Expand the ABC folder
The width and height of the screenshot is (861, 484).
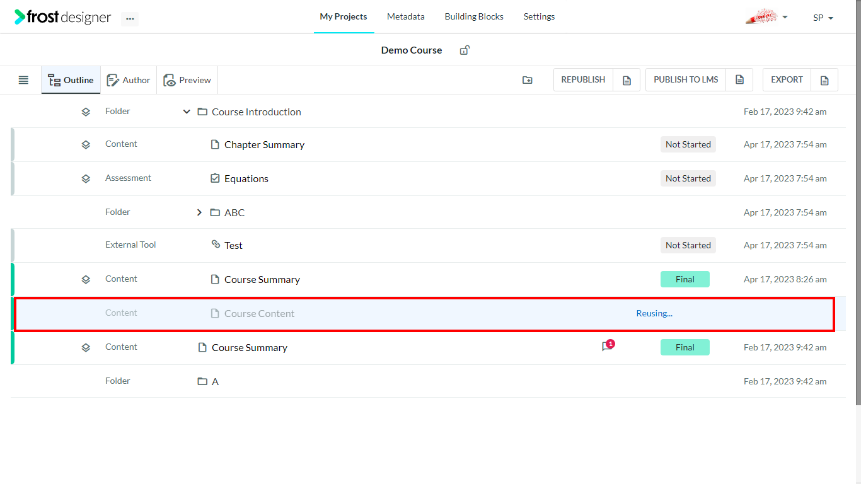tap(199, 212)
